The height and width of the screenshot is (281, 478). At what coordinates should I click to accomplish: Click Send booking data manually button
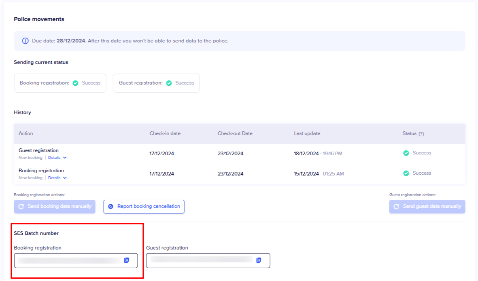[55, 206]
